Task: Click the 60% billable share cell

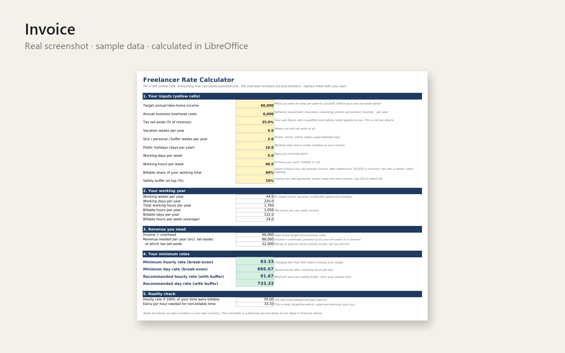Action: click(x=255, y=171)
